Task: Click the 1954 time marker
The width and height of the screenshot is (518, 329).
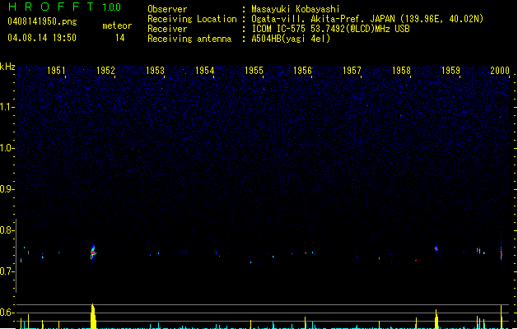Action: pyautogui.click(x=205, y=70)
